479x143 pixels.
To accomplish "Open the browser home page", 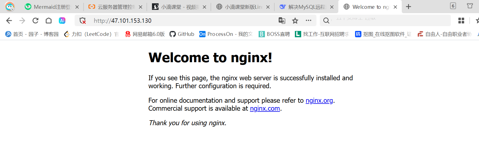I will pyautogui.click(x=49, y=21).
